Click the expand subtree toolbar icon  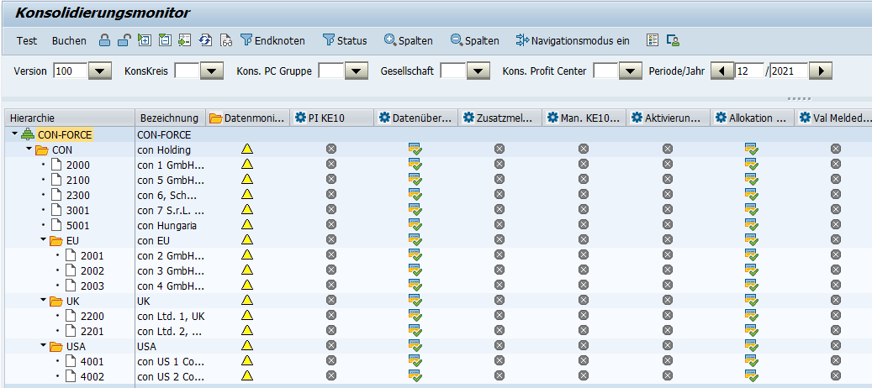click(x=145, y=40)
